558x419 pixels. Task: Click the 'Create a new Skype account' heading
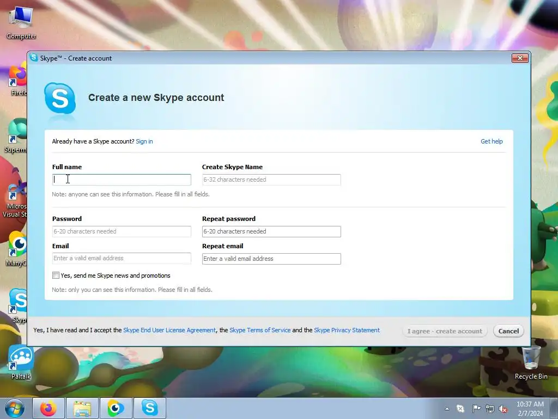click(x=156, y=98)
